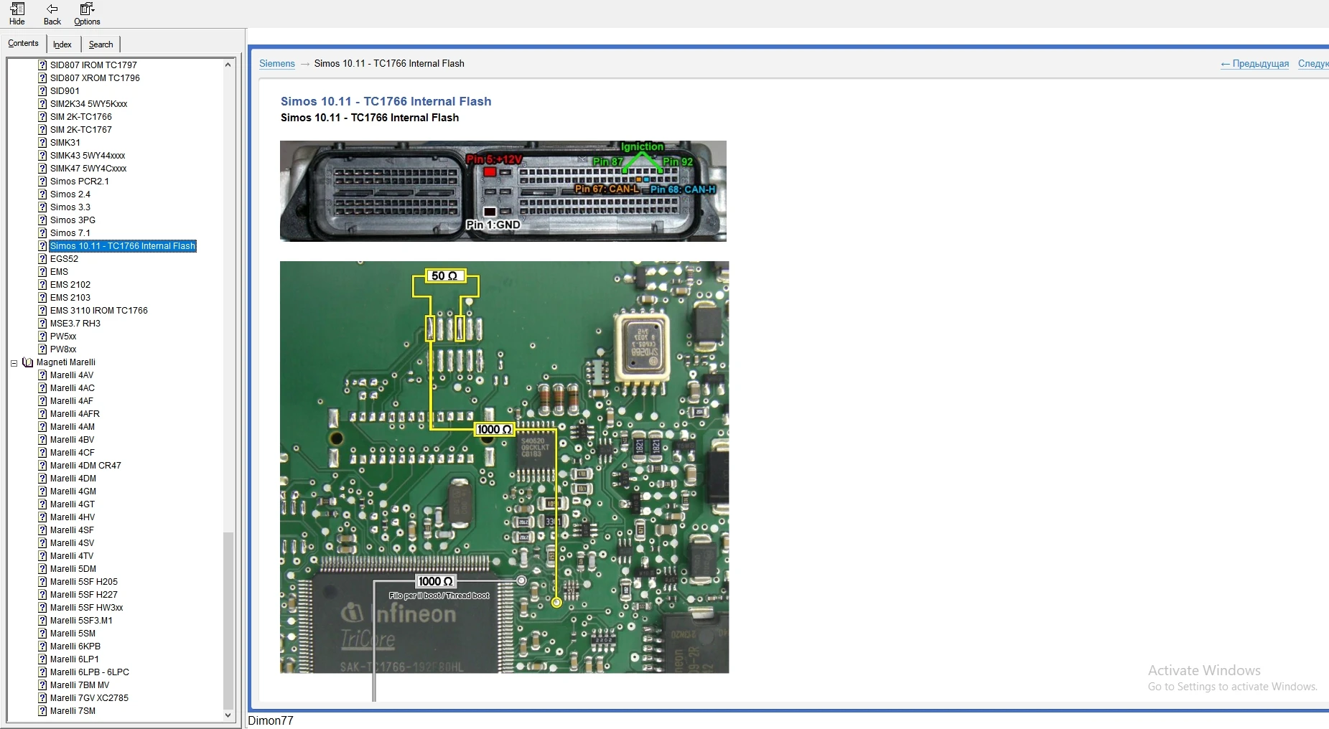Open the EMS topic
The height and width of the screenshot is (729, 1329).
[59, 272]
